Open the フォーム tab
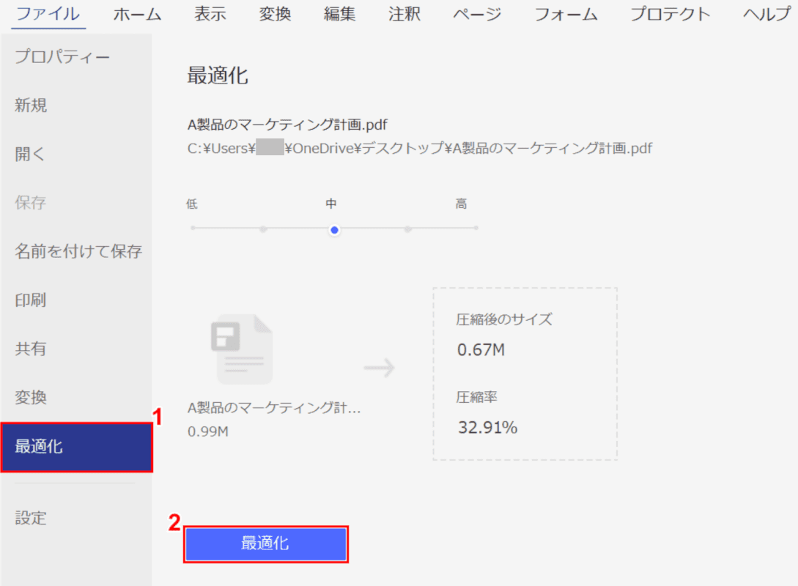 coord(566,14)
